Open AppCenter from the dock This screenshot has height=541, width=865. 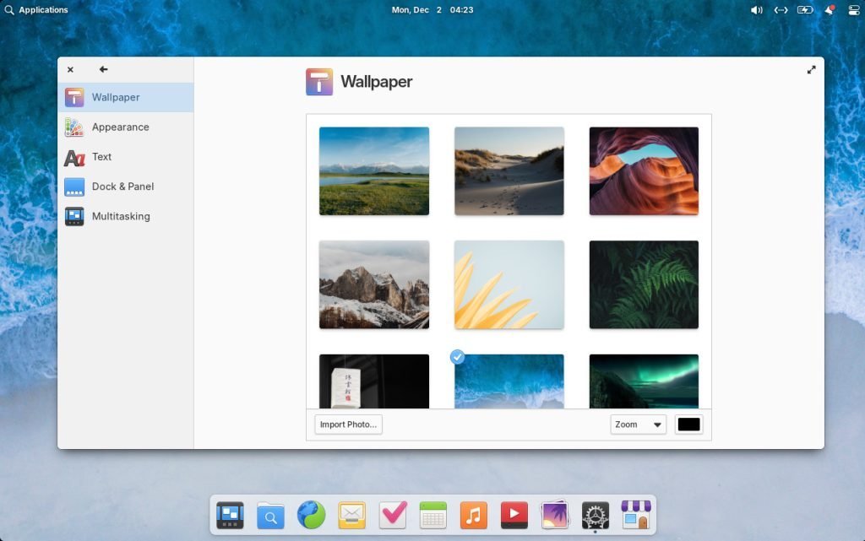[635, 515]
